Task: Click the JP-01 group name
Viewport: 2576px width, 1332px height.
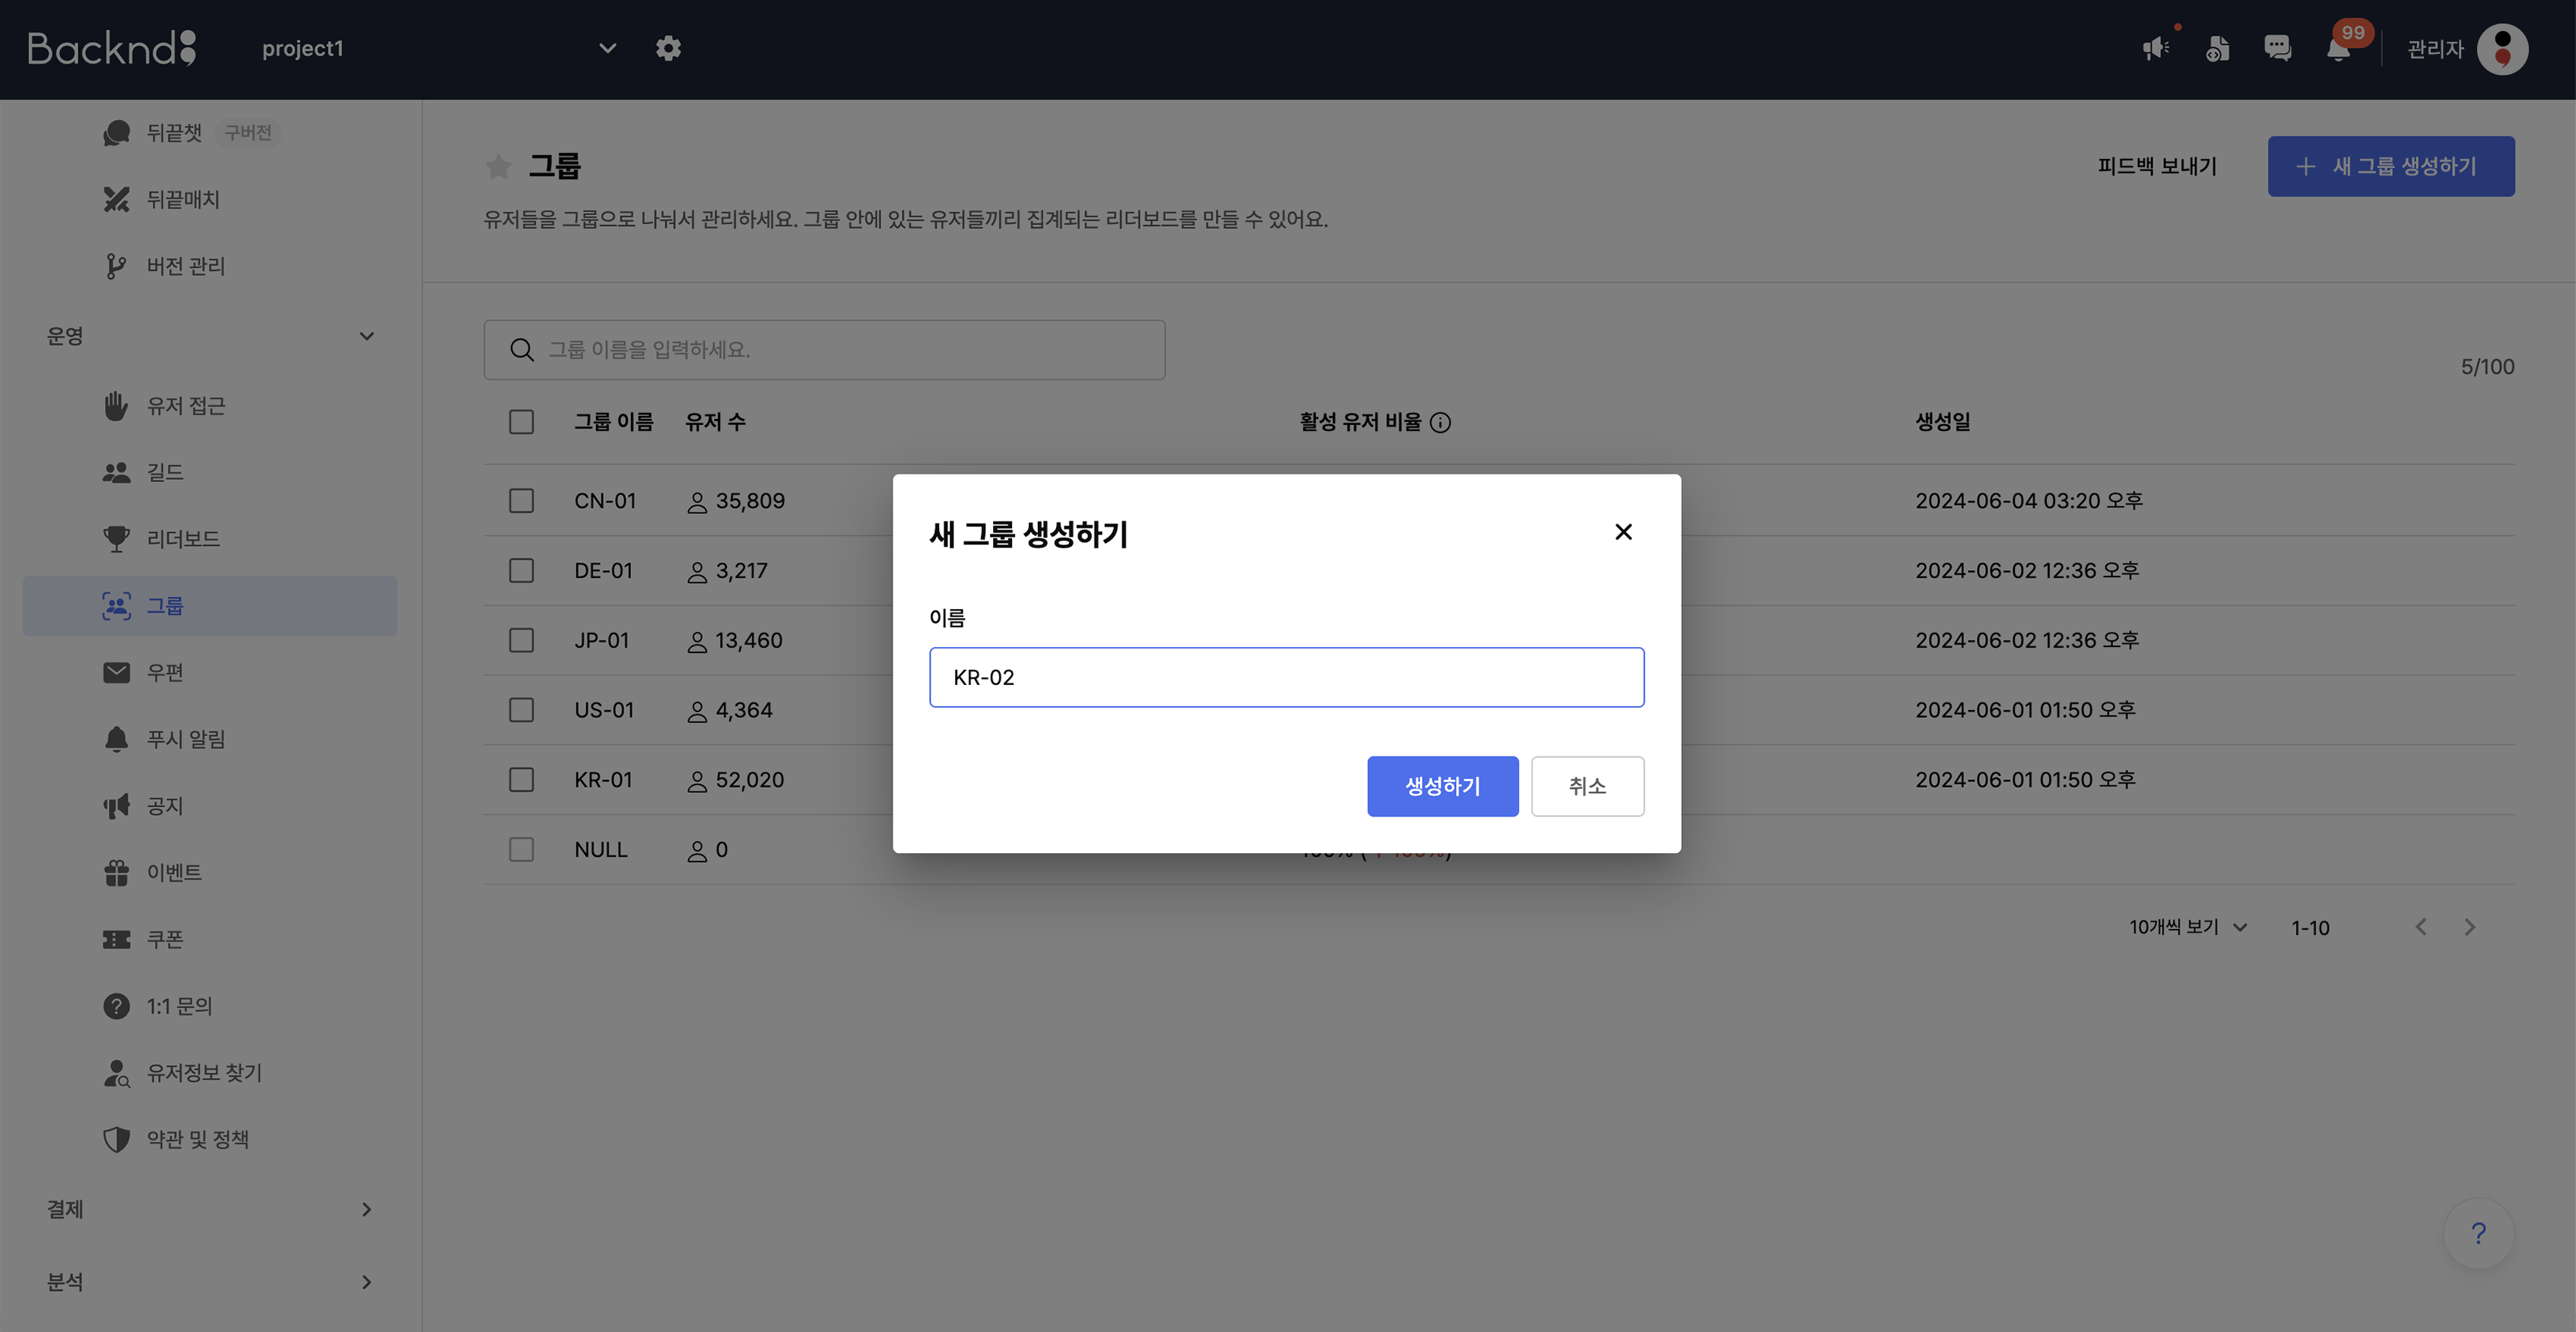Action: pos(601,640)
